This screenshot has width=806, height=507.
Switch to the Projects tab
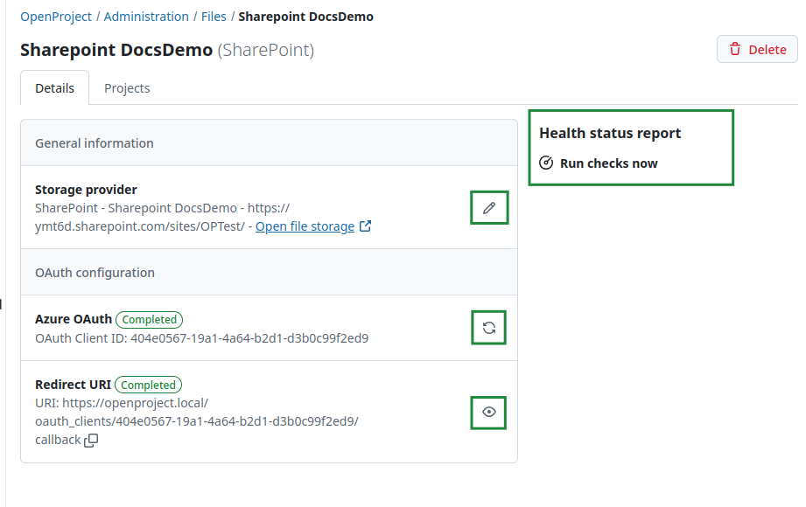coord(128,87)
